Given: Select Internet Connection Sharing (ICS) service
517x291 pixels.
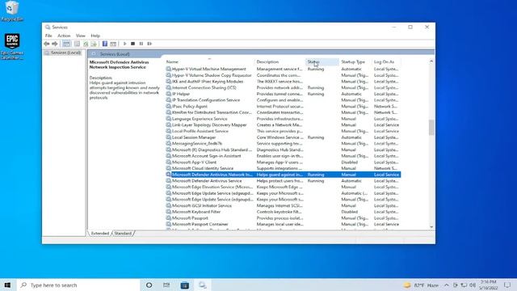Looking at the screenshot, I should click(283, 88).
